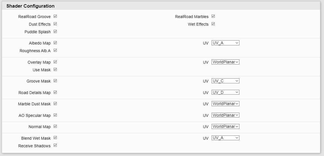Disable the Dust Effects checkbox
This screenshot has height=156, width=324.
pyautogui.click(x=55, y=24)
